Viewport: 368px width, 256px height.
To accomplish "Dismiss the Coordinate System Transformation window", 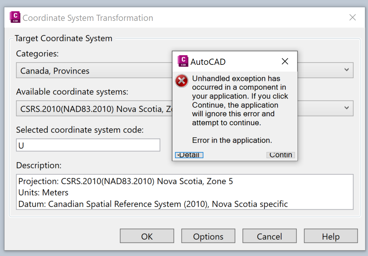I will (x=353, y=18).
